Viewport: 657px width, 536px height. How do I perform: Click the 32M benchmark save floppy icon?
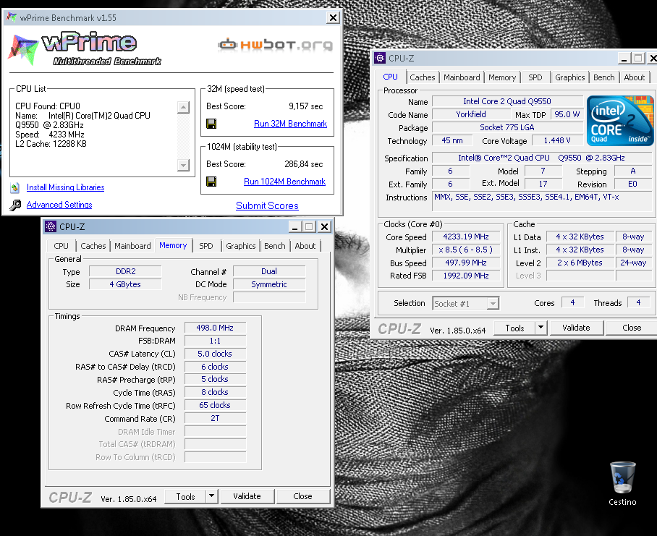[211, 124]
